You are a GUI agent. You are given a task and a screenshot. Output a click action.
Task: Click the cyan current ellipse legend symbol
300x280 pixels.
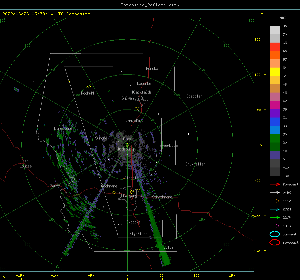(275, 234)
